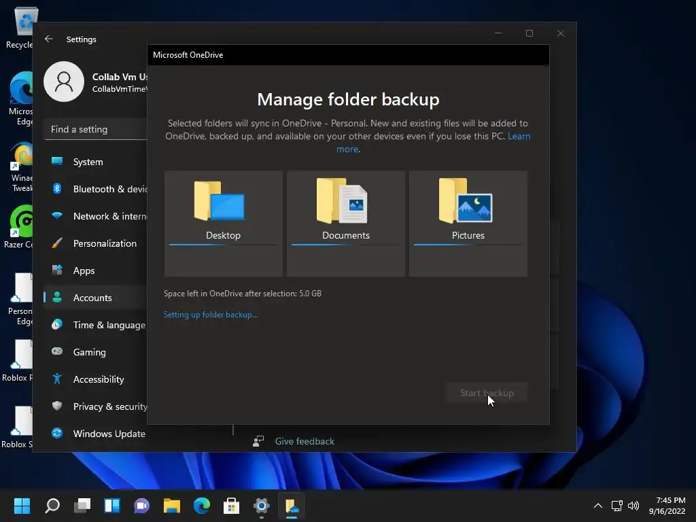Click the Privacy shield icon

pyautogui.click(x=57, y=406)
